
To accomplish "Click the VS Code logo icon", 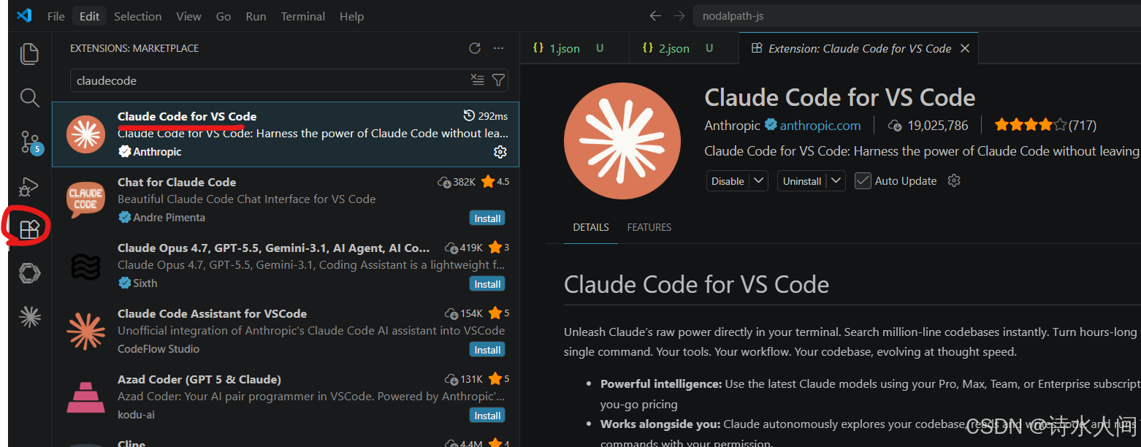I will [24, 15].
